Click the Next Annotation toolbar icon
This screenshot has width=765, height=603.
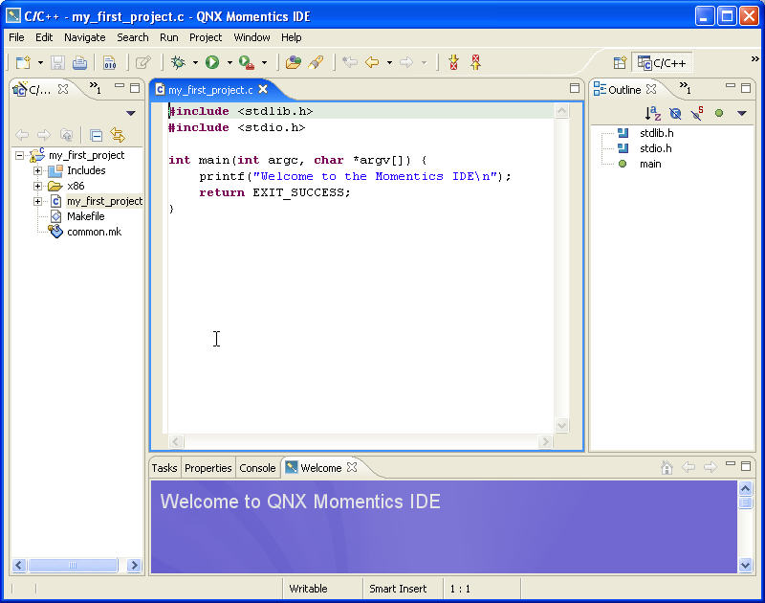[453, 62]
